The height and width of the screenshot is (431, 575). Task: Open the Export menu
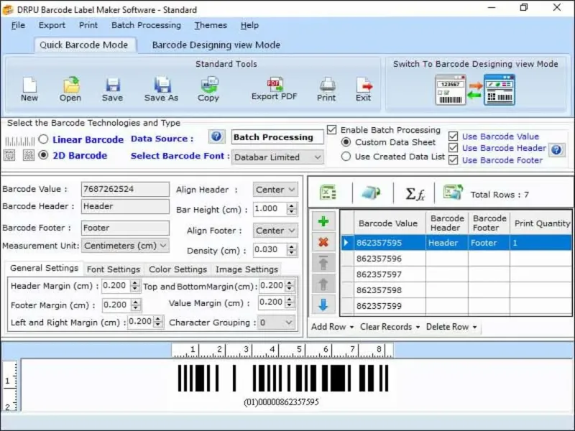point(52,25)
